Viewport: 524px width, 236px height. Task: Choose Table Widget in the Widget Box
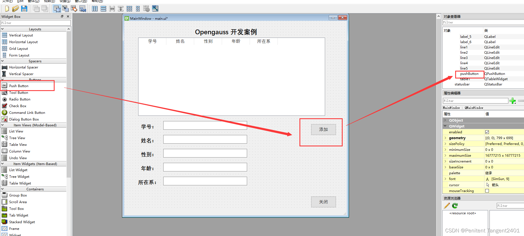click(20, 183)
